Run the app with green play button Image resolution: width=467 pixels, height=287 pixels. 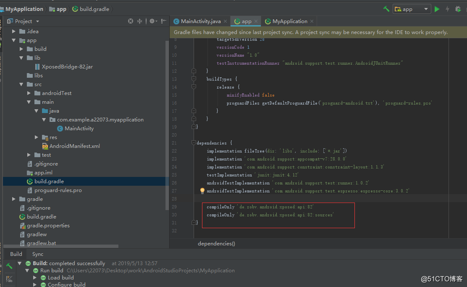[437, 9]
